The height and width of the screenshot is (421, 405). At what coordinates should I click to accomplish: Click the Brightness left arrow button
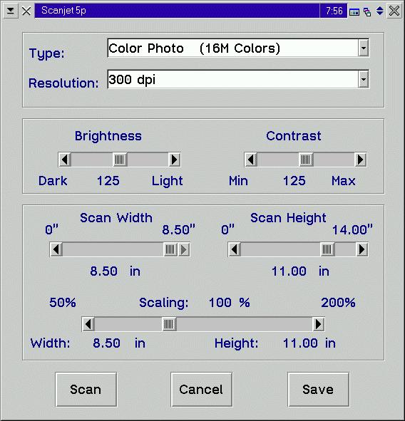[x=65, y=160]
